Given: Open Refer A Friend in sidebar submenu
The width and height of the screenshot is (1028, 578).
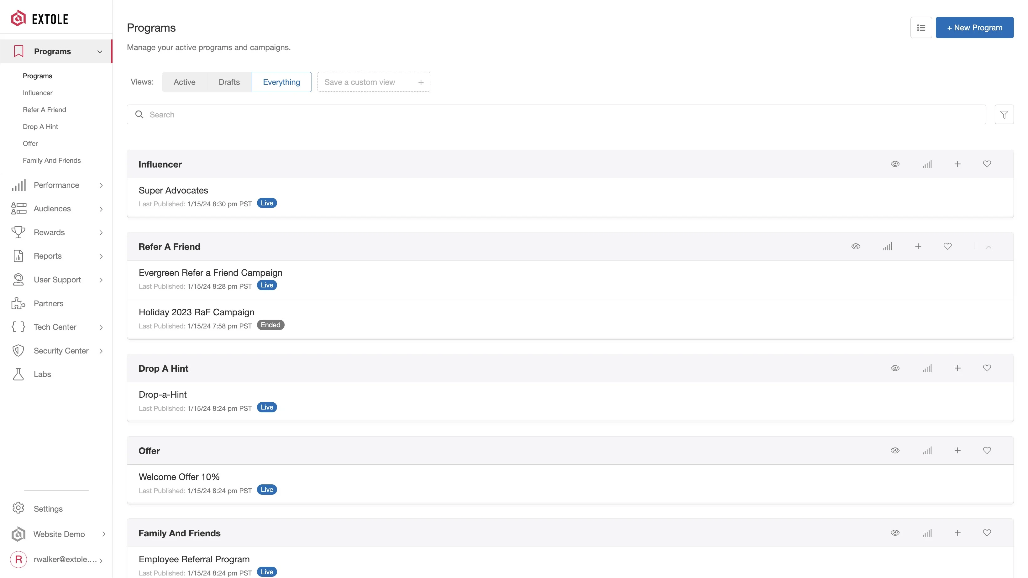Looking at the screenshot, I should coord(44,110).
